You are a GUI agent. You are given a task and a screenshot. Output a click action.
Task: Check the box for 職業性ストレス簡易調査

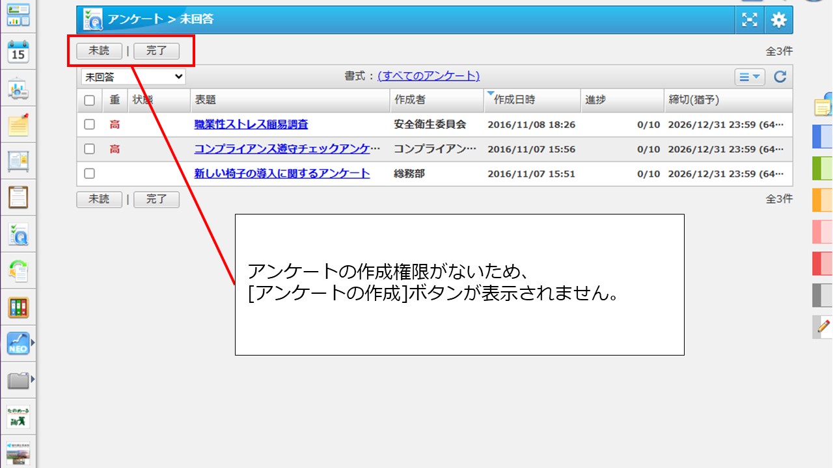tap(90, 124)
